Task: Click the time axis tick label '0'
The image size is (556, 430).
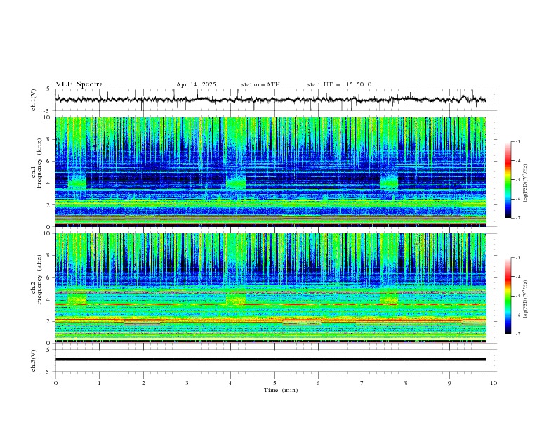Action: [x=55, y=383]
